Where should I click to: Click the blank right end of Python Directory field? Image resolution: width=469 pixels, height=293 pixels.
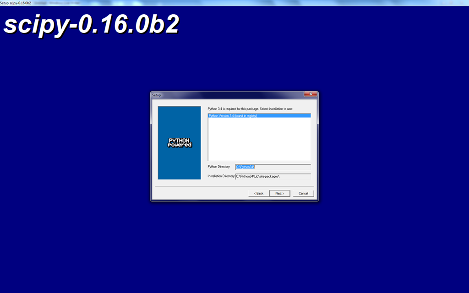[298, 167]
